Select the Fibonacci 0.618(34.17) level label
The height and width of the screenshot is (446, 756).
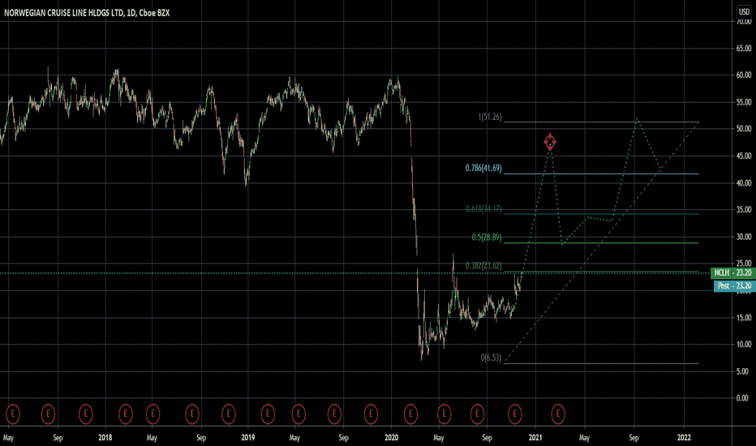coord(483,208)
